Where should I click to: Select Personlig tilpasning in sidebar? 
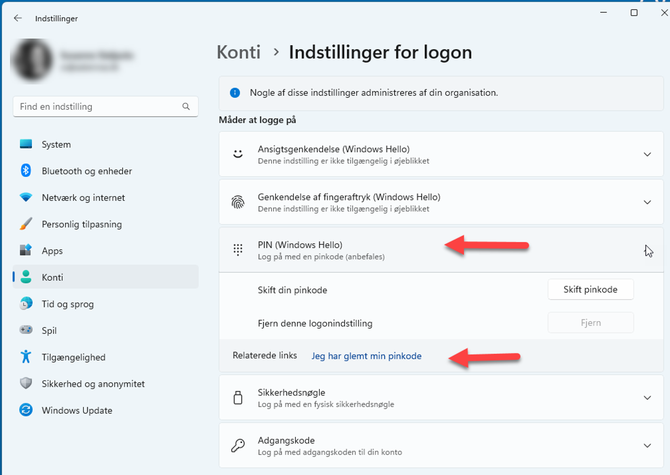pyautogui.click(x=105, y=224)
